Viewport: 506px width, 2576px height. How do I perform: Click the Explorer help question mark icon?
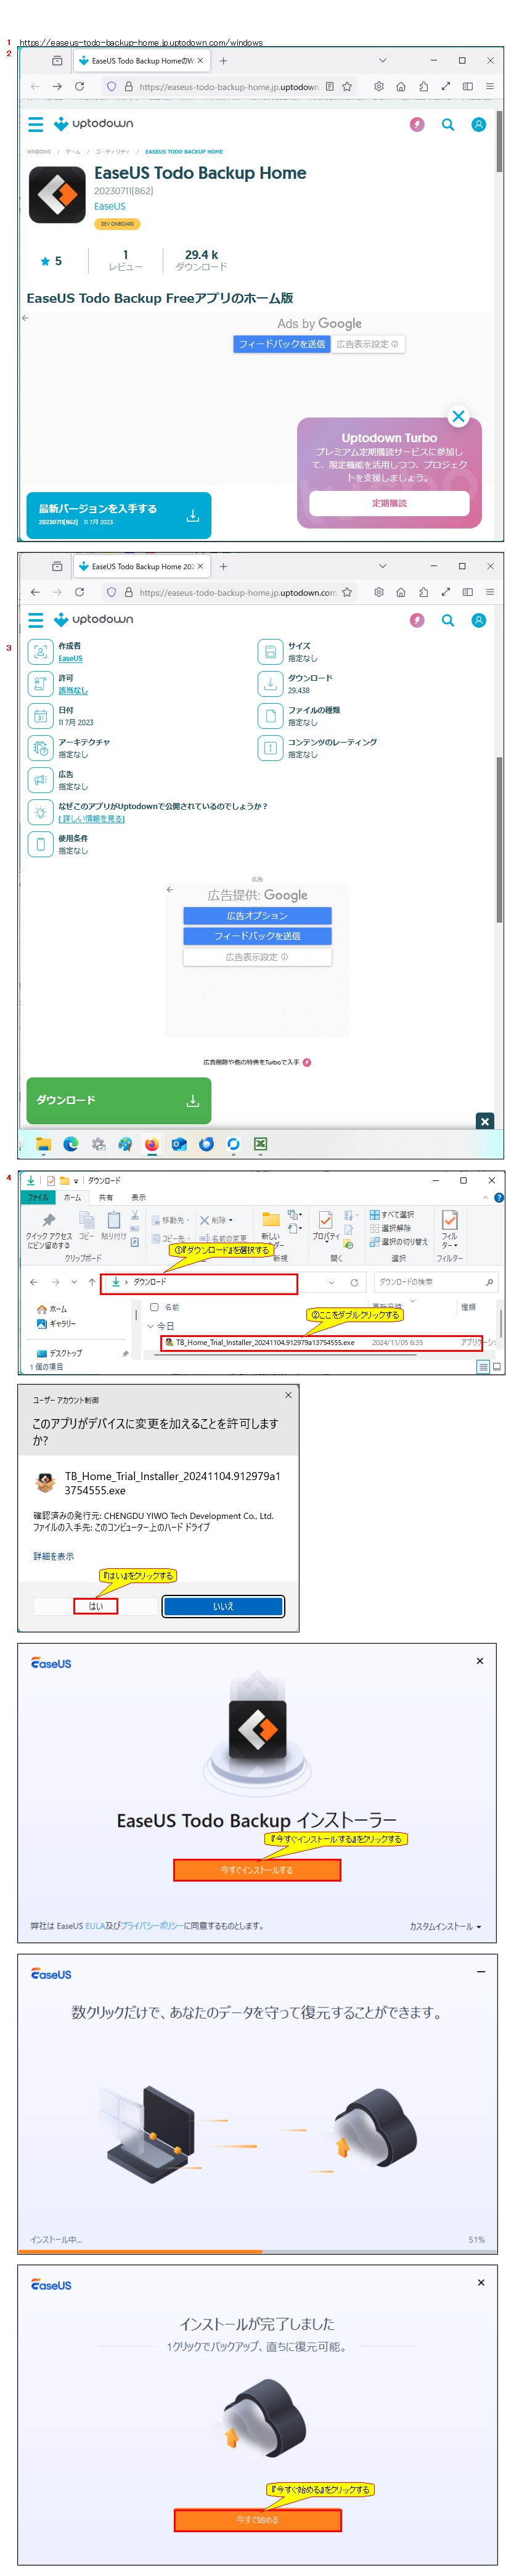tap(498, 1197)
